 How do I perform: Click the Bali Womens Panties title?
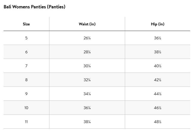[34, 7]
